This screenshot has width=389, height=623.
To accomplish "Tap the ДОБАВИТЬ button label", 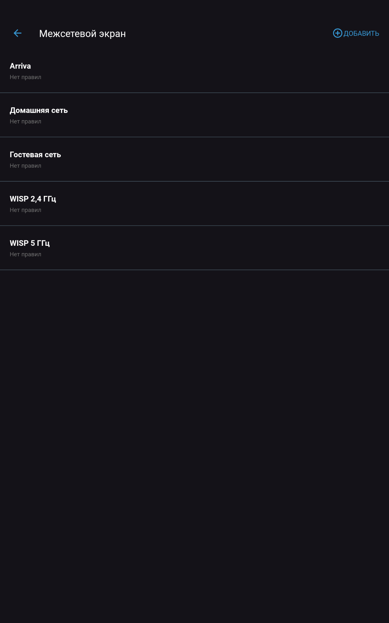I will point(361,33).
